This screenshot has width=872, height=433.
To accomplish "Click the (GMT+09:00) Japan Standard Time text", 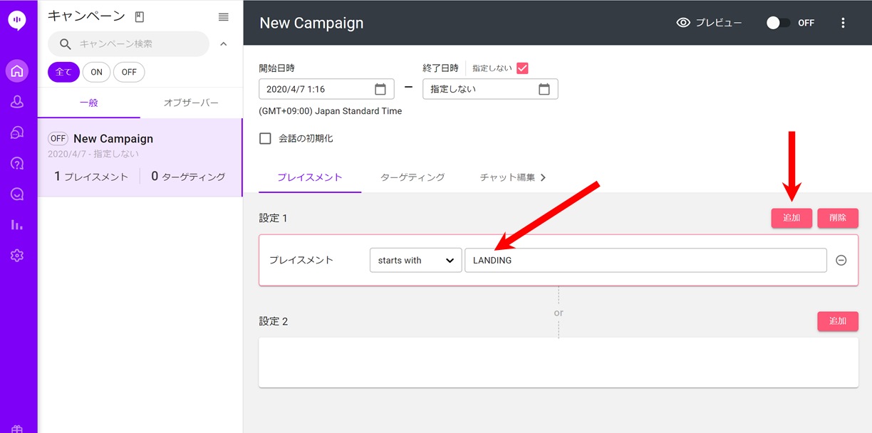I will pyautogui.click(x=331, y=111).
